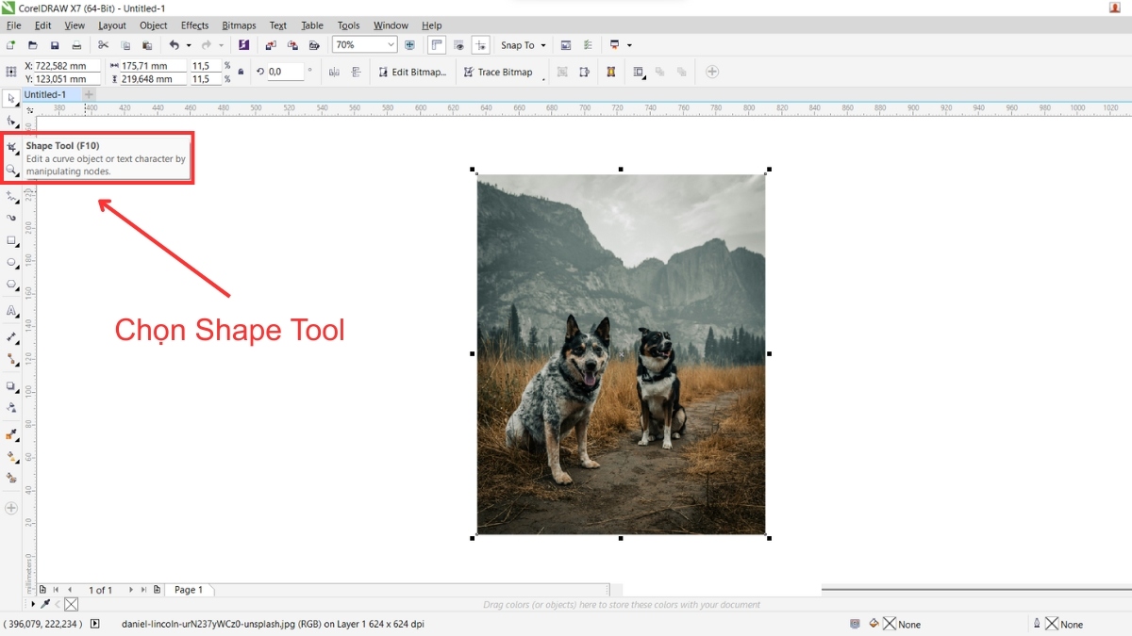Select the Rectangle tool

pyautogui.click(x=11, y=240)
